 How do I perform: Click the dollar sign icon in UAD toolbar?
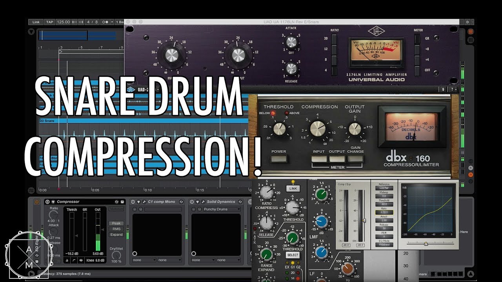(443, 90)
